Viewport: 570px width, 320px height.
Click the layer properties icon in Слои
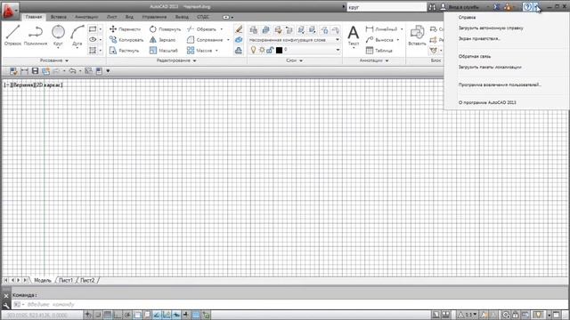tap(254, 29)
